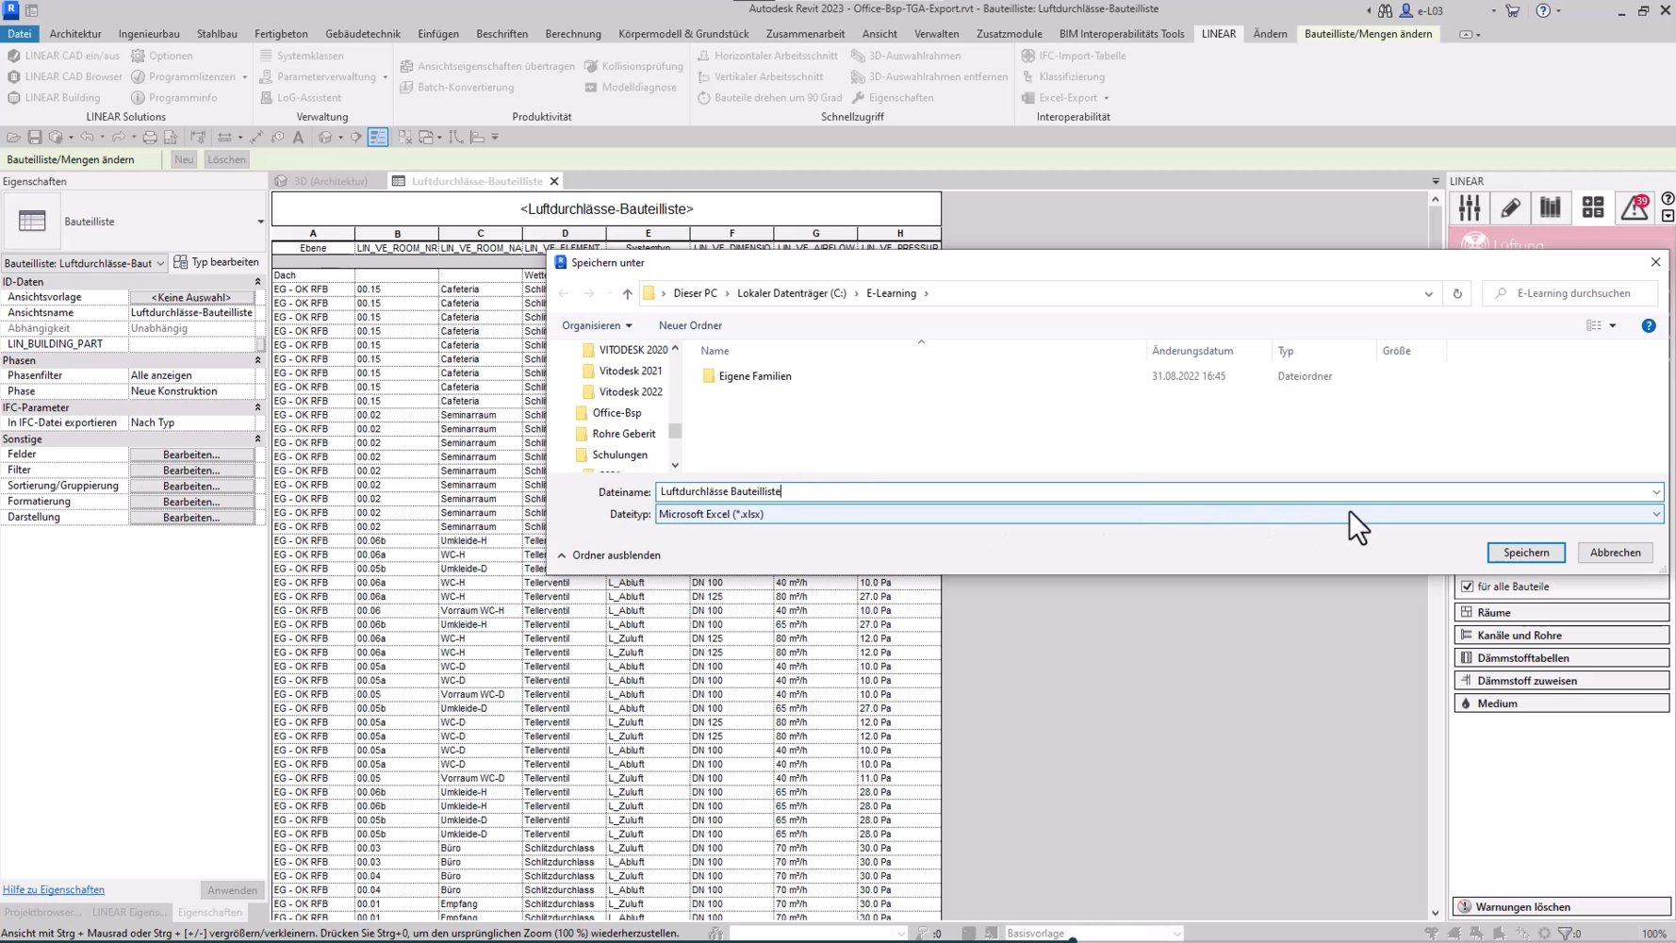Click the Save icon in quick access toolbar
1676x943 pixels.
(x=35, y=137)
